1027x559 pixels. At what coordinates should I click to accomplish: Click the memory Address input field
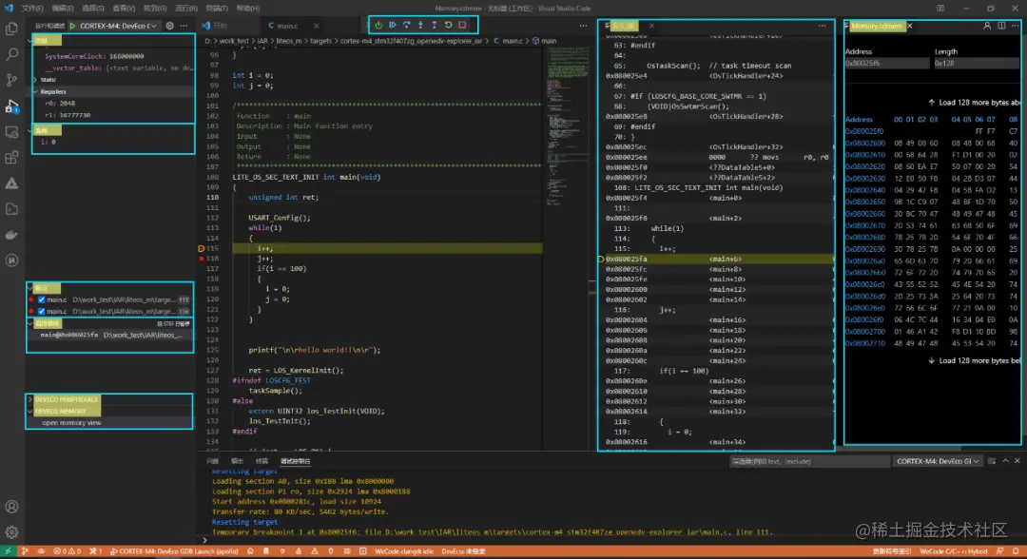[886, 64]
